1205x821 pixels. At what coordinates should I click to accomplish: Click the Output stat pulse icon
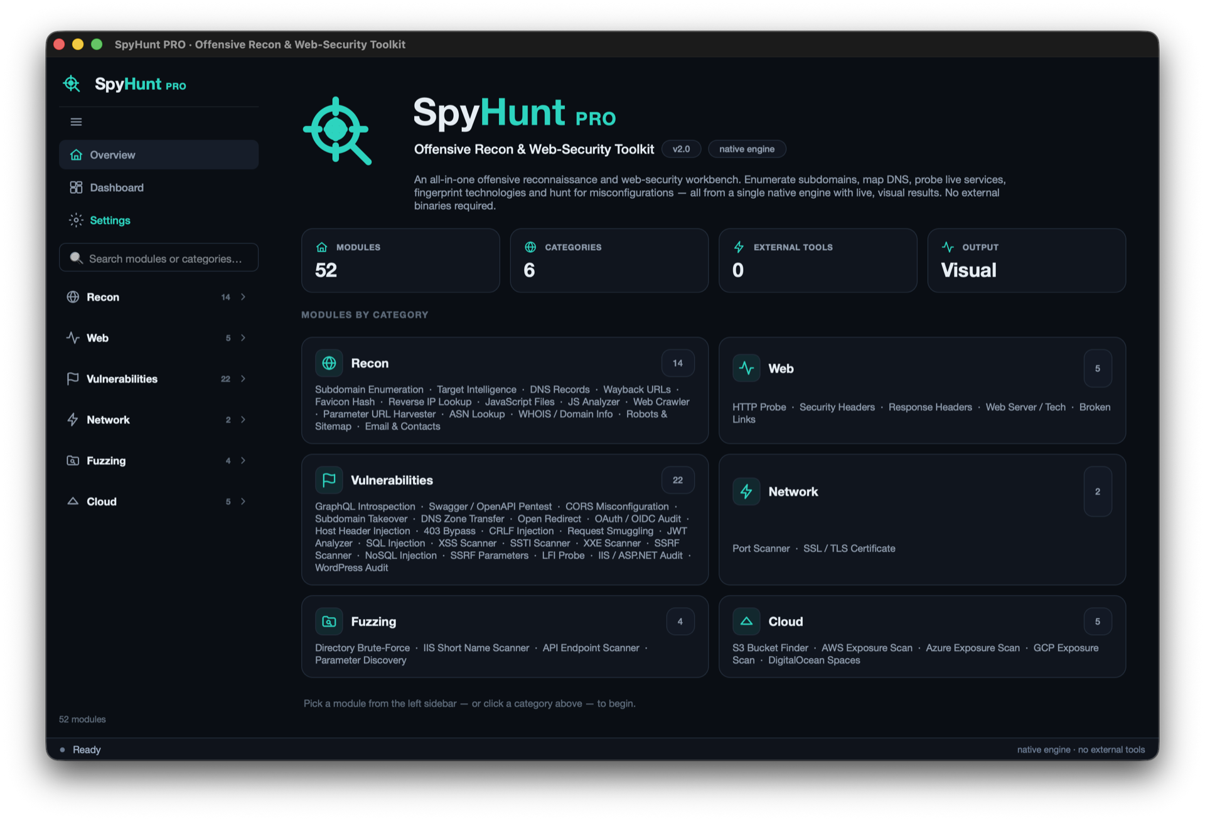point(948,247)
